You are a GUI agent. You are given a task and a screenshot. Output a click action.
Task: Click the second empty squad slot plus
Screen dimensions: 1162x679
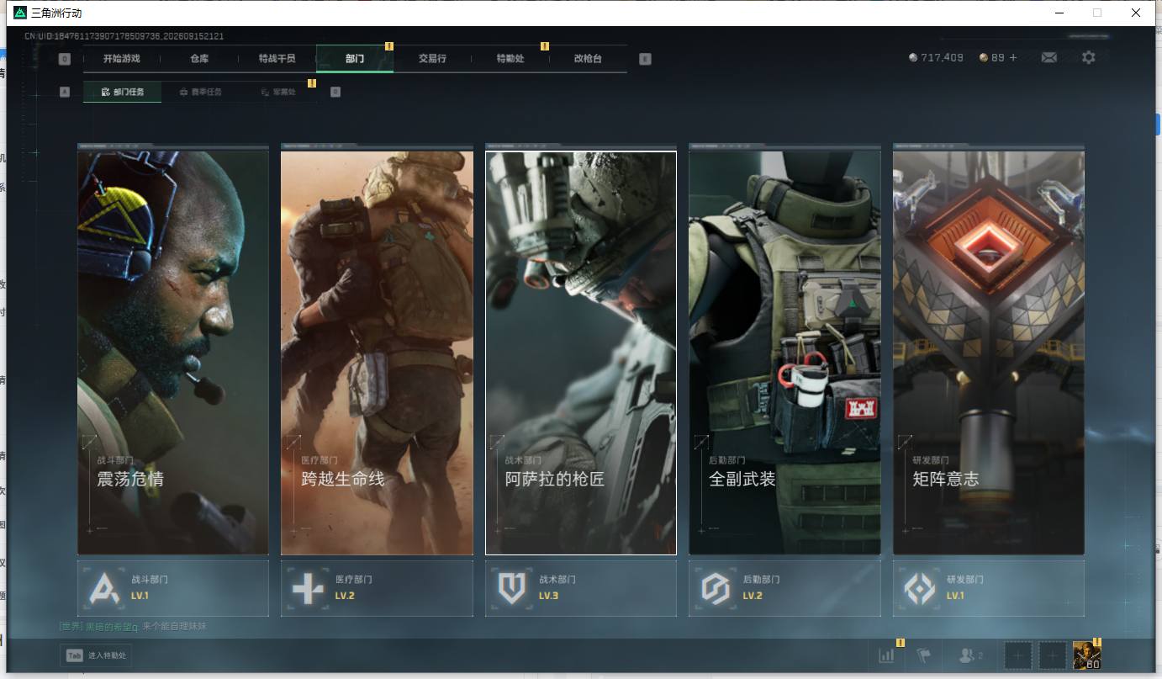(1053, 655)
